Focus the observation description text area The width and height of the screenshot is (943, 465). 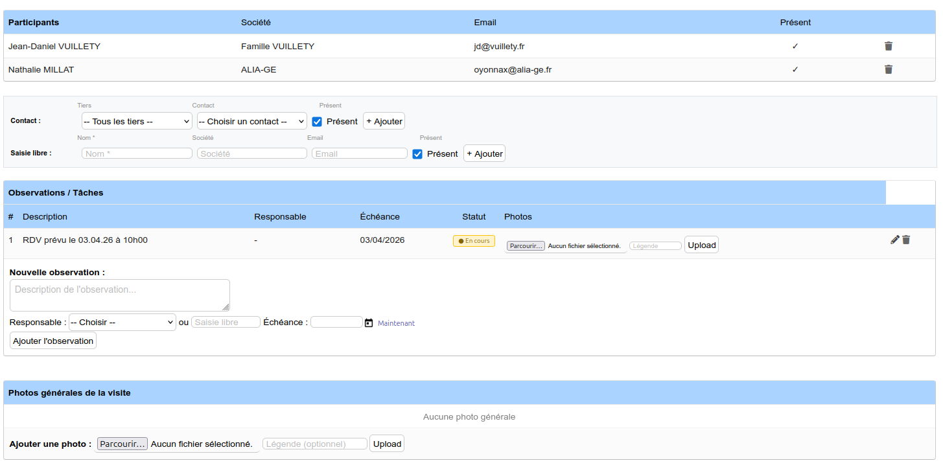coord(119,295)
